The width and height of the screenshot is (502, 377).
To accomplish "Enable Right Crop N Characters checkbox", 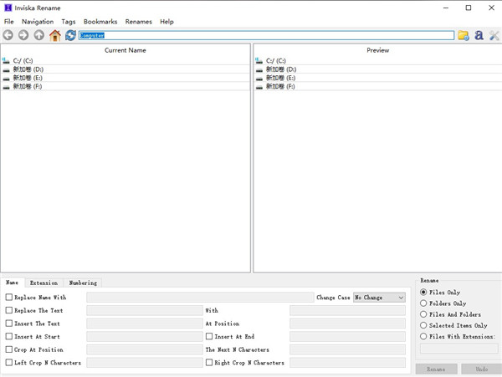I will (209, 362).
